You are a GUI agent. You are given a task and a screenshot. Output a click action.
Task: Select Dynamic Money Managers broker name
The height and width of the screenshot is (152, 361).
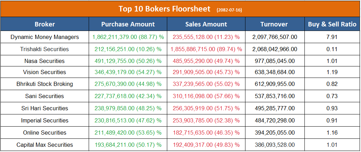[45, 37]
